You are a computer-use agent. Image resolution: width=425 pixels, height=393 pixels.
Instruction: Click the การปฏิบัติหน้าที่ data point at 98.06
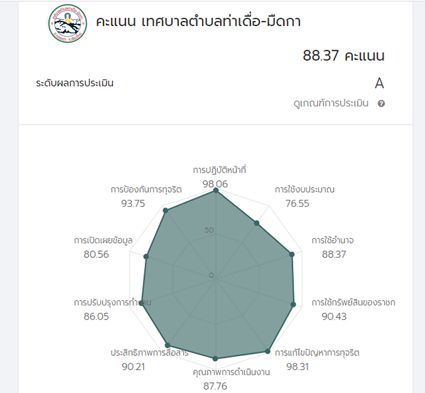(216, 190)
